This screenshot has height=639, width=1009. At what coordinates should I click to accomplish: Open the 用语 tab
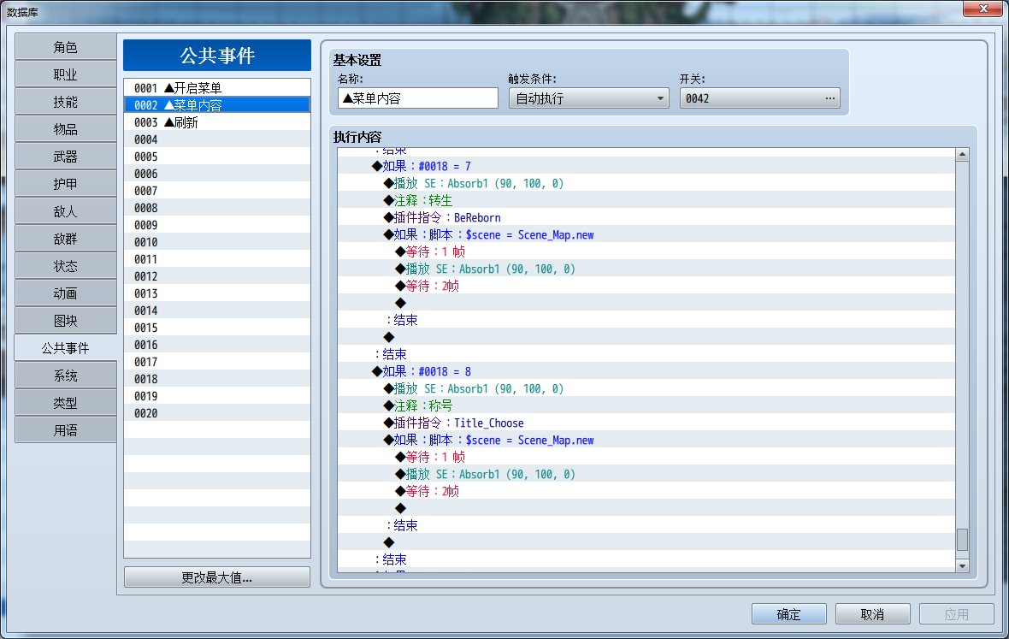(66, 430)
